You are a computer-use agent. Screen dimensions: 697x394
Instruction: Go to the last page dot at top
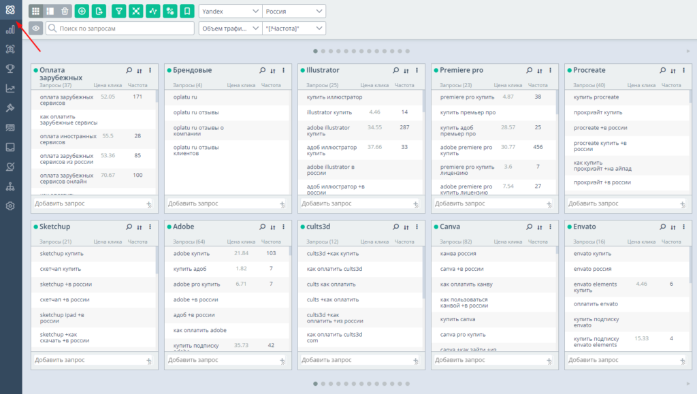click(407, 51)
